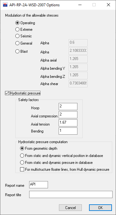Click the Report name field
Image resolution: width=116 pixels, height=215 pixels.
[39, 185]
